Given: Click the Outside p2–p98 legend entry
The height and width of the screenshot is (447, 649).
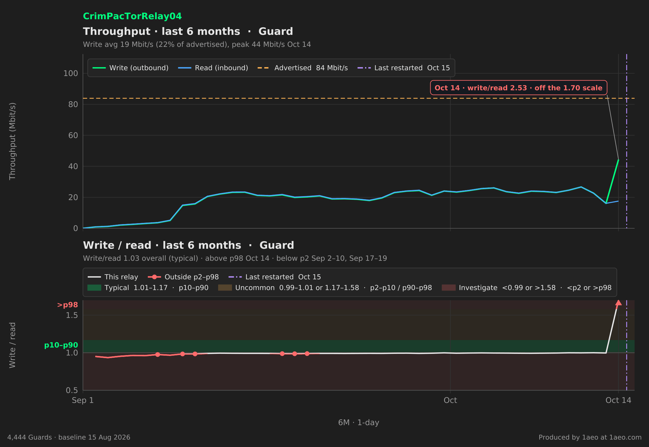Looking at the screenshot, I should tap(183, 277).
